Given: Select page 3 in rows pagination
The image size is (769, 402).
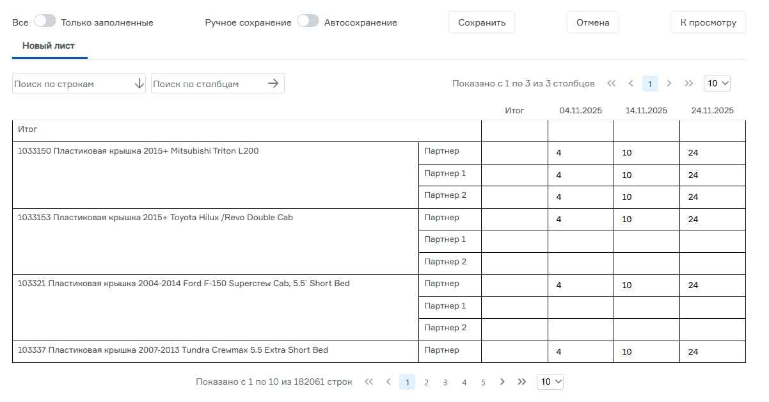Looking at the screenshot, I should pyautogui.click(x=445, y=382).
